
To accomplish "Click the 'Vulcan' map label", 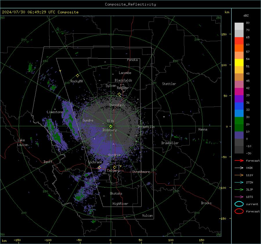I will coord(147,216).
